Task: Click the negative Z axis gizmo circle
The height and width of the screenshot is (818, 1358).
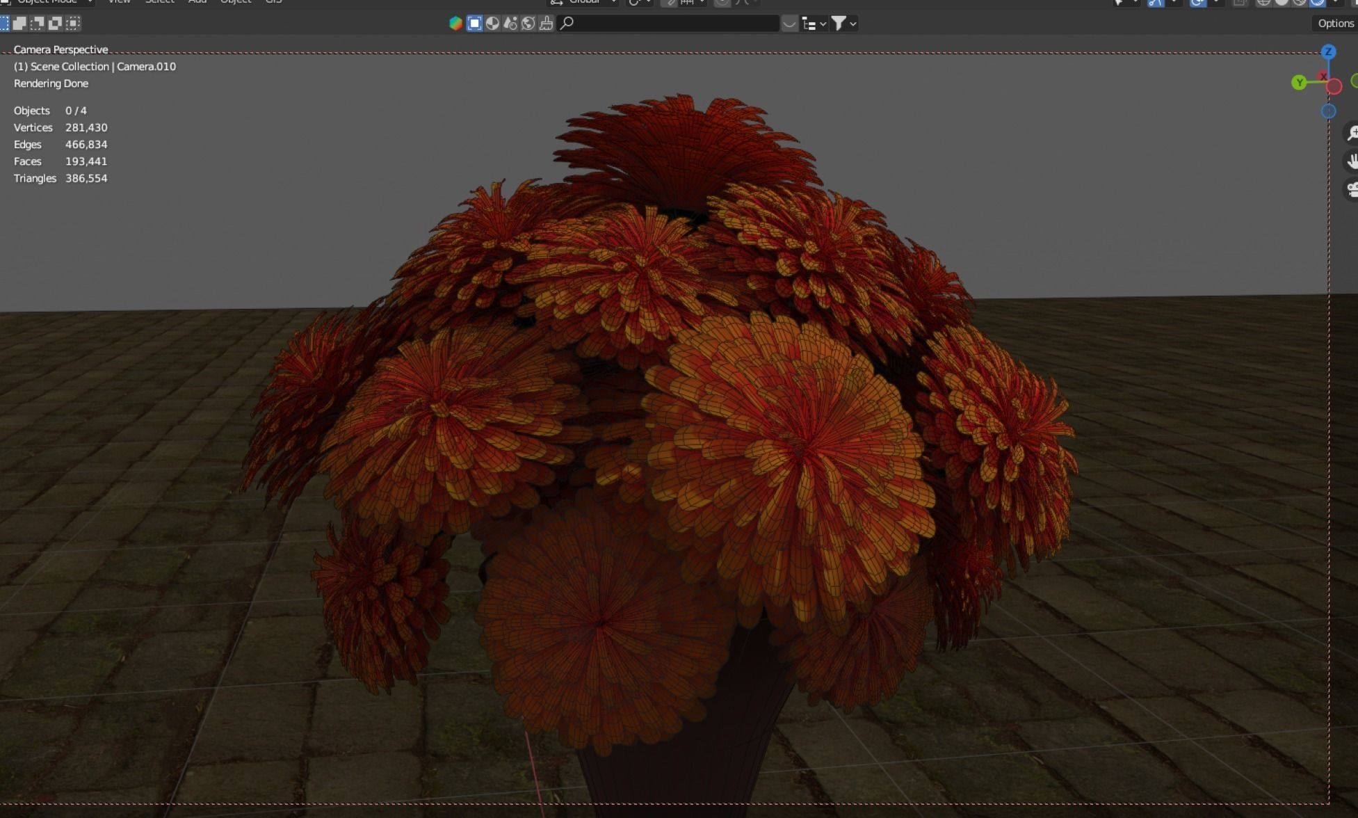Action: [x=1328, y=111]
